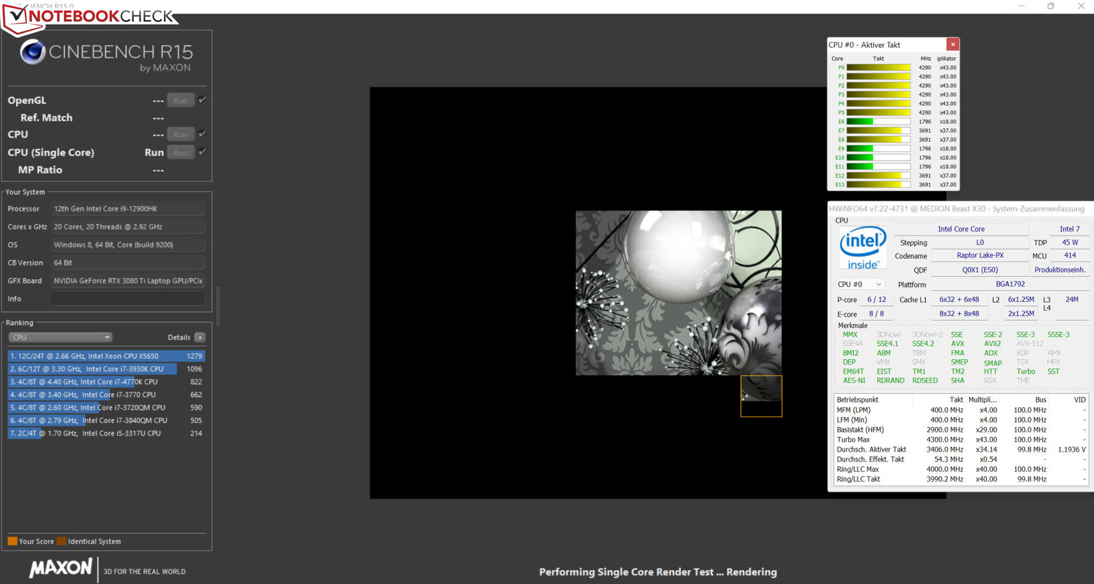Click the MFM (LPM) row in Betriebspunkt table

coord(961,410)
